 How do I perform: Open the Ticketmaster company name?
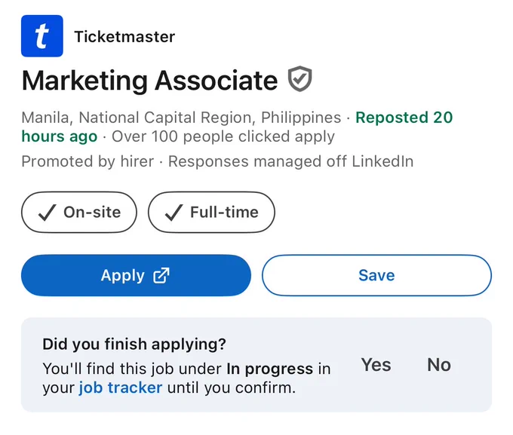pyautogui.click(x=124, y=37)
